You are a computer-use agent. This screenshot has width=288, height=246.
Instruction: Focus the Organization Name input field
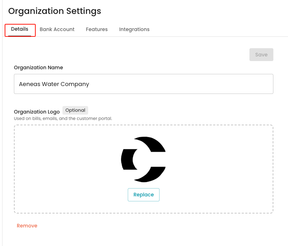point(143,84)
